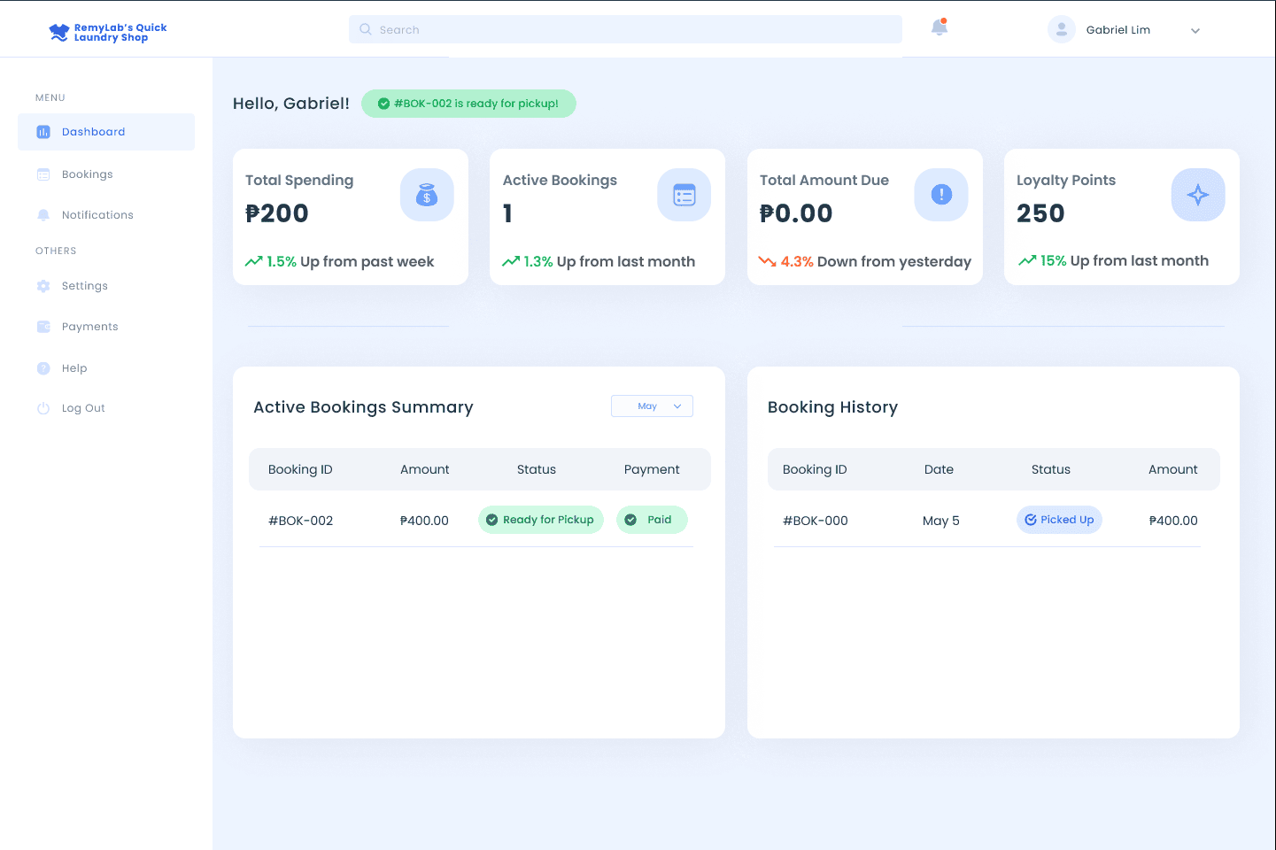Click the Total Spending money bag icon
The width and height of the screenshot is (1276, 850).
[x=427, y=195]
